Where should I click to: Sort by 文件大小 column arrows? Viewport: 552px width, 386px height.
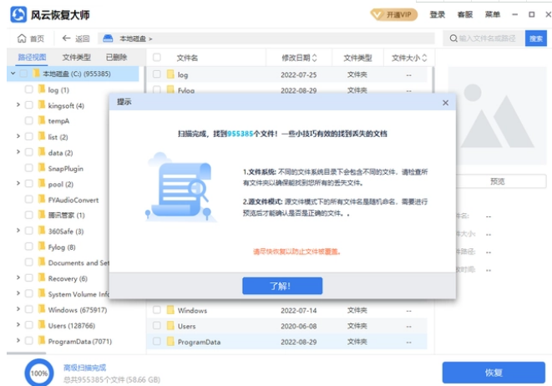424,58
